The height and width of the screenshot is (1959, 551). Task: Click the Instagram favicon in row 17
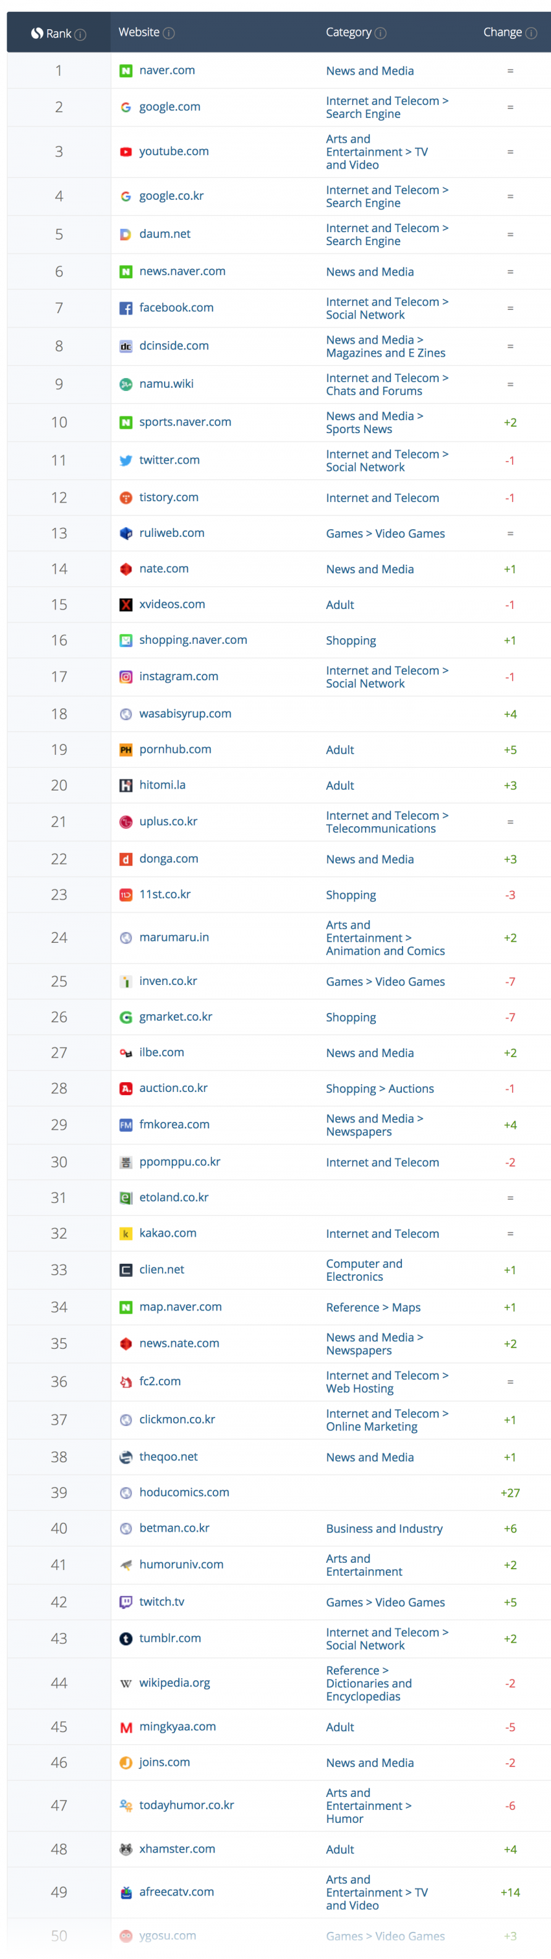(x=126, y=677)
